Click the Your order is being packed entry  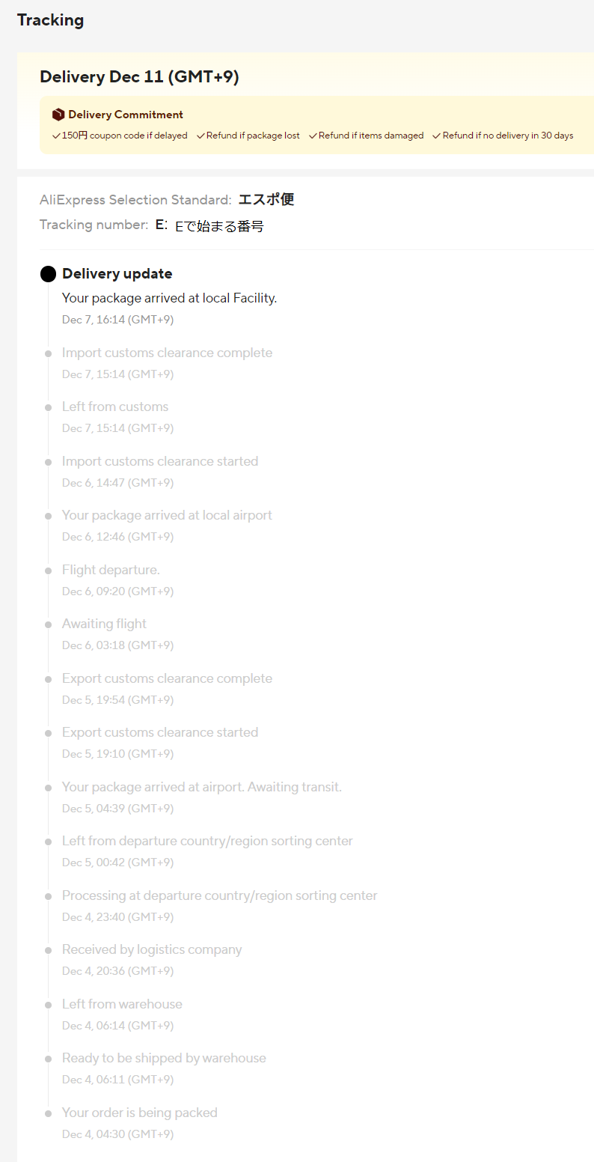[139, 1113]
